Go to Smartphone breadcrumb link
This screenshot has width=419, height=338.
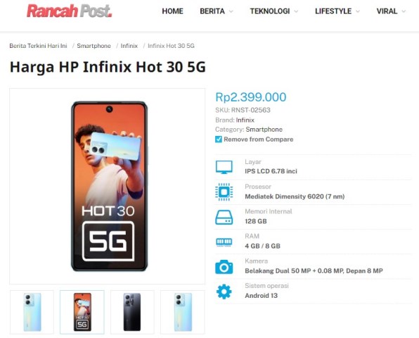tap(94, 46)
